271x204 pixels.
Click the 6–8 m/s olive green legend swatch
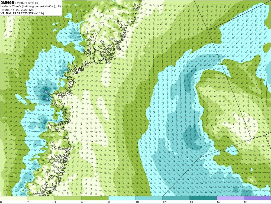tap(95, 198)
